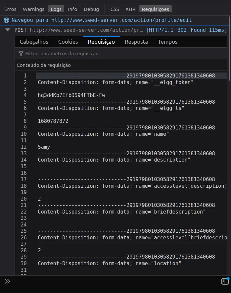The width and height of the screenshot is (231, 293).
Task: Open the navigated profile/edit URL link
Action: point(121,20)
